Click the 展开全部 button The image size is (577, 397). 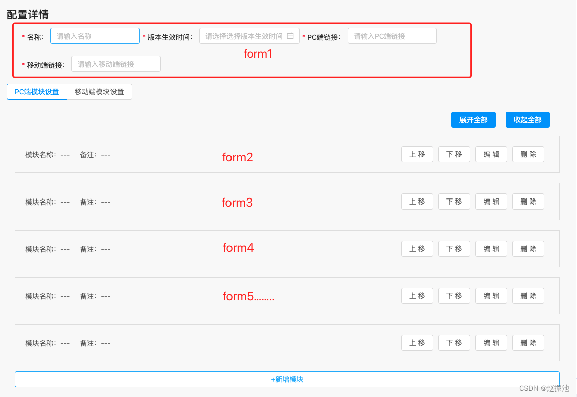(x=473, y=120)
